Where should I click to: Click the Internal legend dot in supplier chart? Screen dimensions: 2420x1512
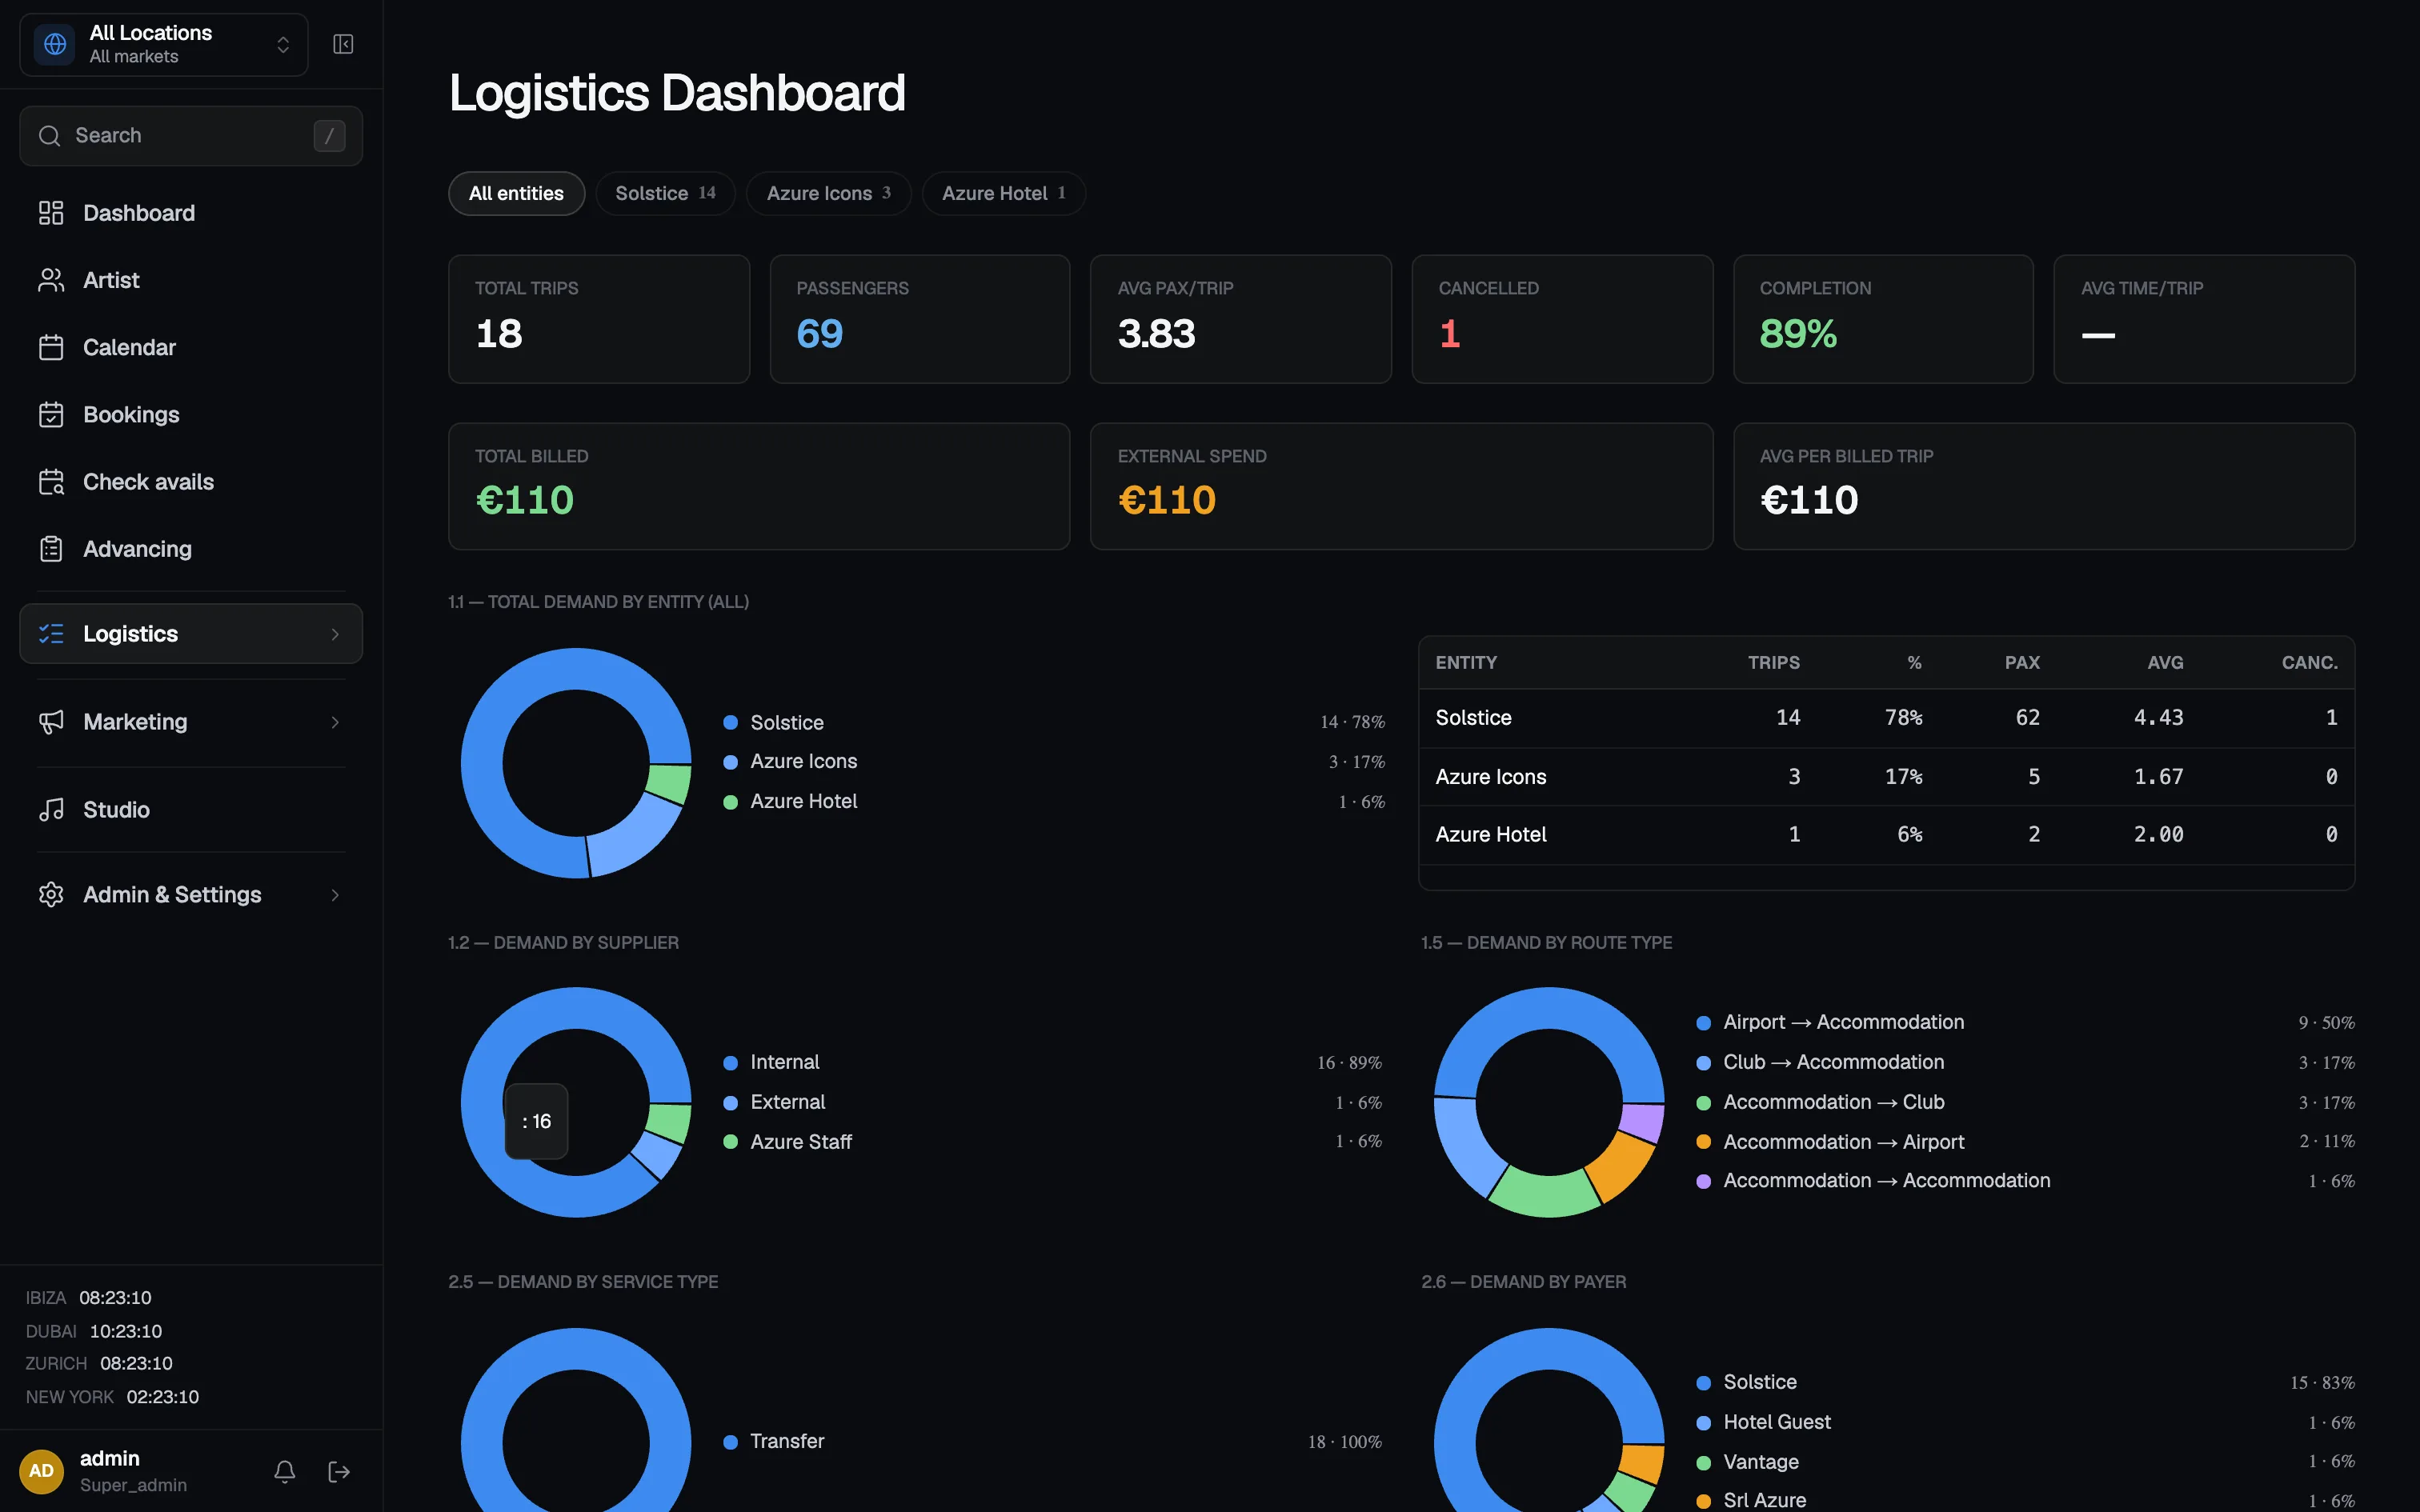point(730,1063)
